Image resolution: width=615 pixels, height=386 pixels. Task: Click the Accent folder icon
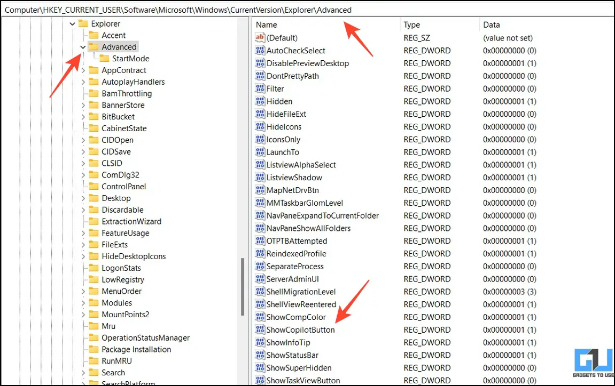pyautogui.click(x=94, y=35)
